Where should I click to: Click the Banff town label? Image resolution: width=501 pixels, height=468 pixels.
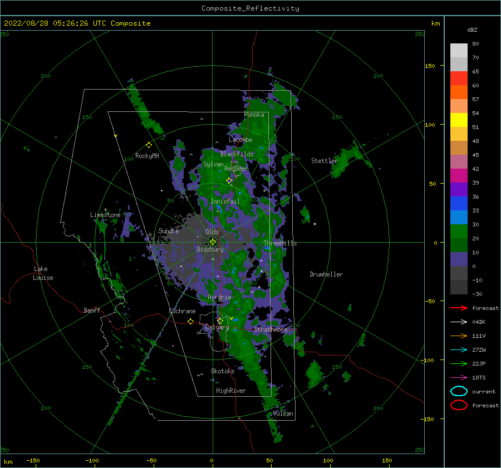pyautogui.click(x=92, y=310)
